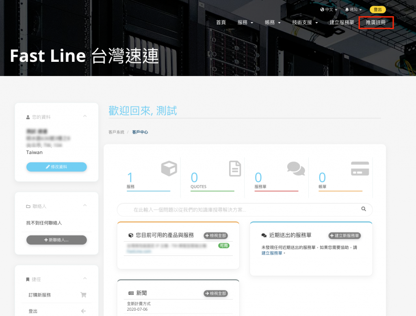Click the green 可用 status badge

[x=224, y=246]
